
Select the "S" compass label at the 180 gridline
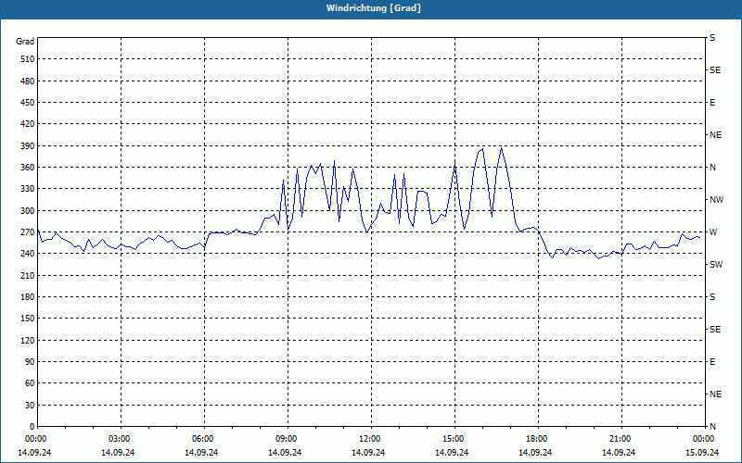tap(712, 297)
